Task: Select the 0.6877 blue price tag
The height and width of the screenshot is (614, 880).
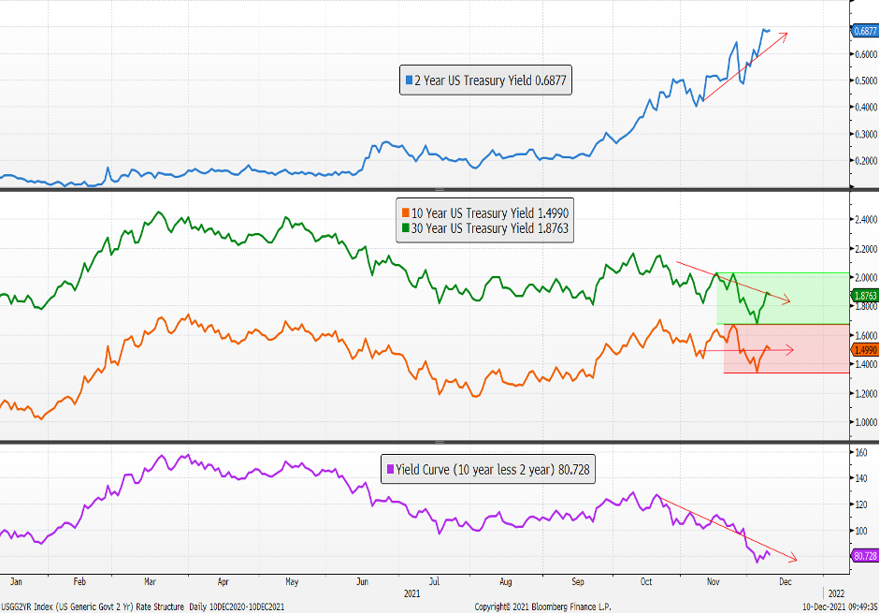Action: click(865, 32)
